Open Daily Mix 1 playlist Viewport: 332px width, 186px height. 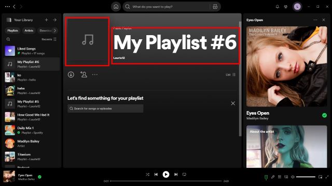click(x=32, y=130)
